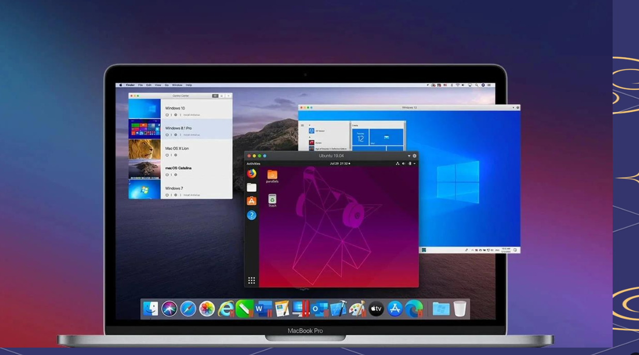Expand dropdown arrow in Ubuntu window title bar
Screen dimensions: 639x355
coord(409,156)
